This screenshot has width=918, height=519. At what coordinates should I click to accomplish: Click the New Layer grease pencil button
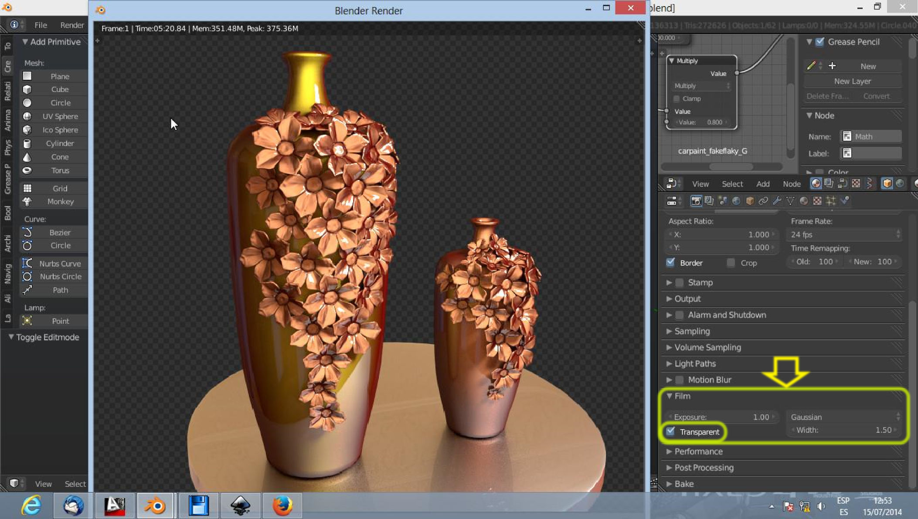(852, 81)
